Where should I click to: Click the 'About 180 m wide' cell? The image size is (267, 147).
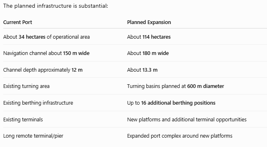[x=148, y=53]
